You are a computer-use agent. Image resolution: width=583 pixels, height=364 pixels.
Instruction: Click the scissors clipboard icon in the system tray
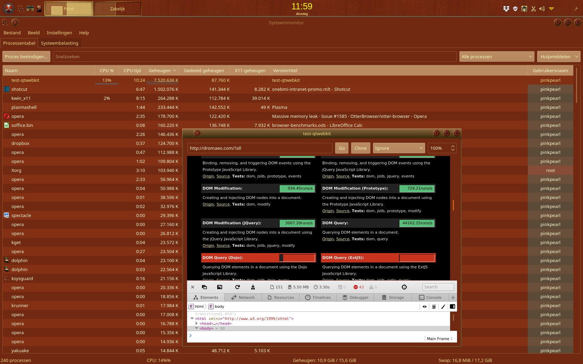533,9
